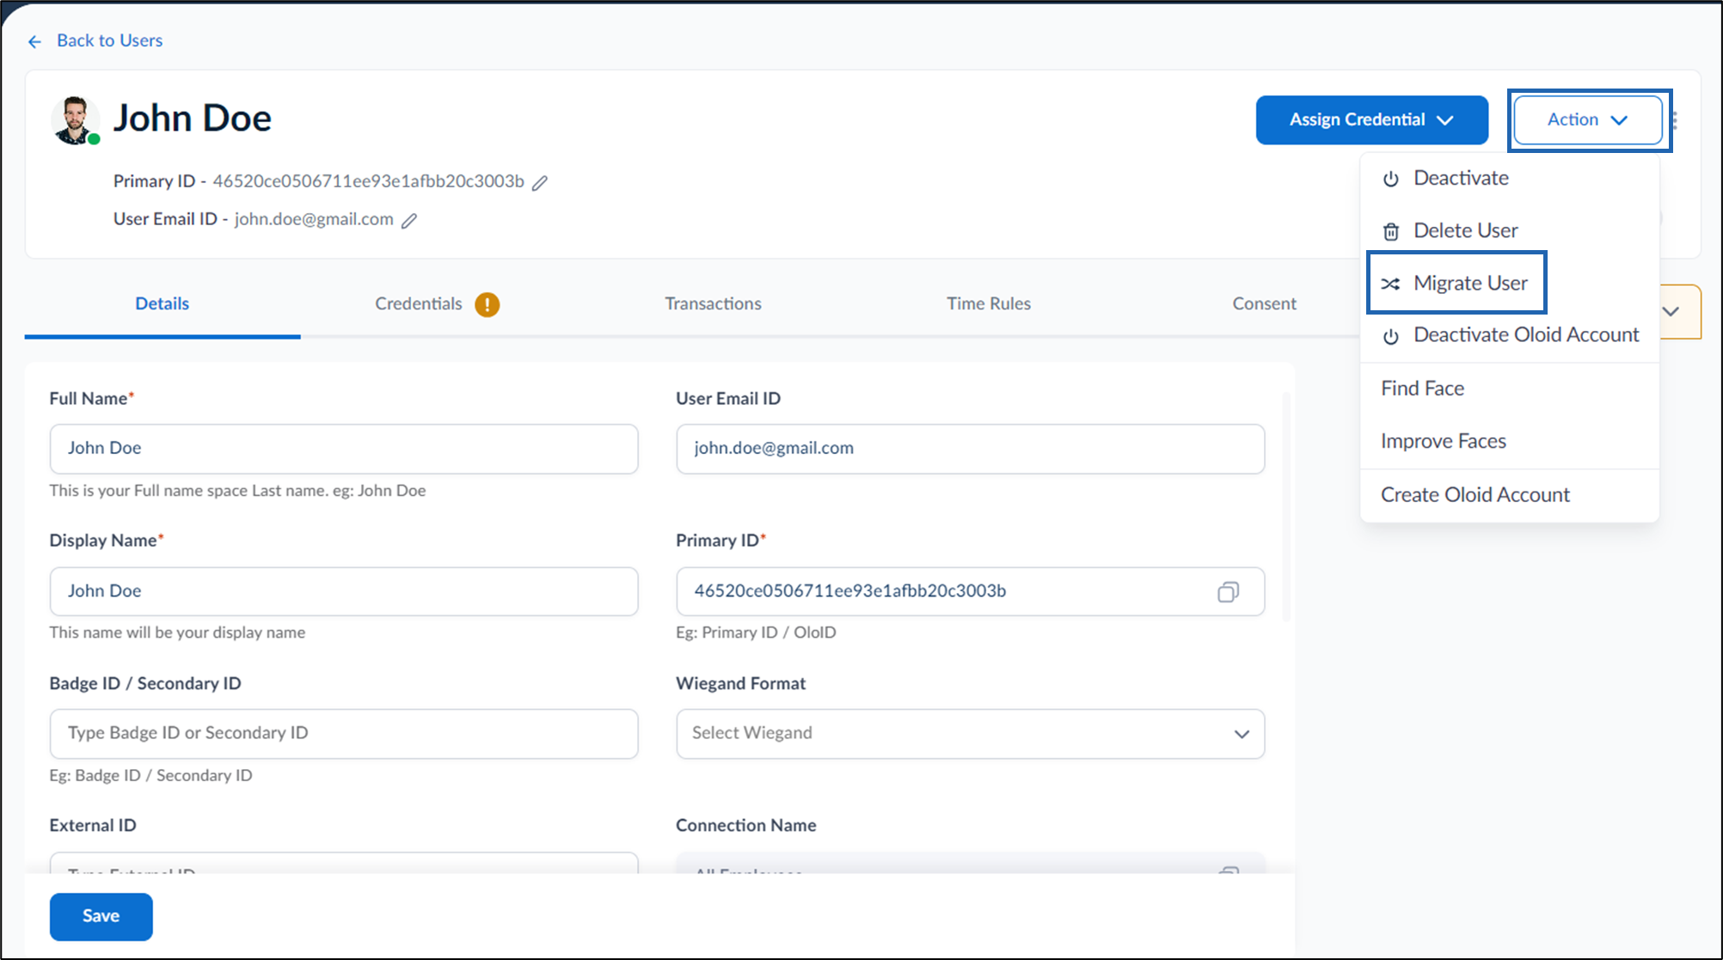This screenshot has height=960, width=1723.
Task: Click power icon beside Deactivate Oloid Account
Action: (1390, 336)
